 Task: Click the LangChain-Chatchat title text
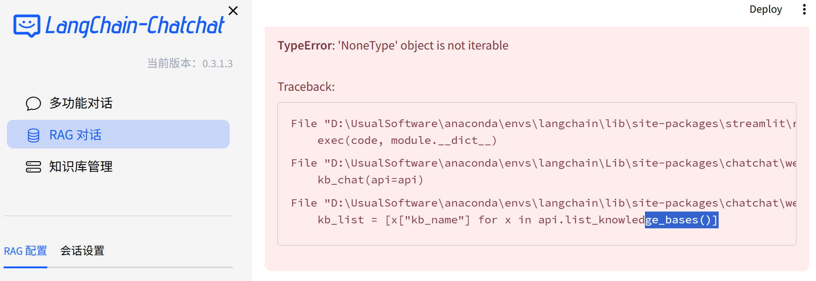coord(135,25)
